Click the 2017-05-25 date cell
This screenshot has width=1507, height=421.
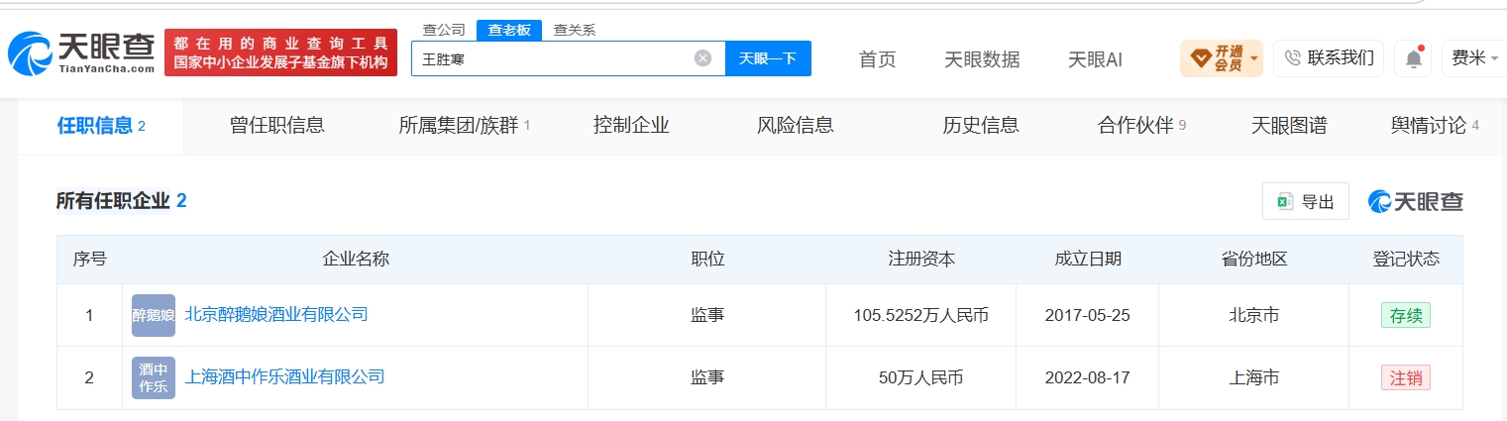(x=1088, y=316)
